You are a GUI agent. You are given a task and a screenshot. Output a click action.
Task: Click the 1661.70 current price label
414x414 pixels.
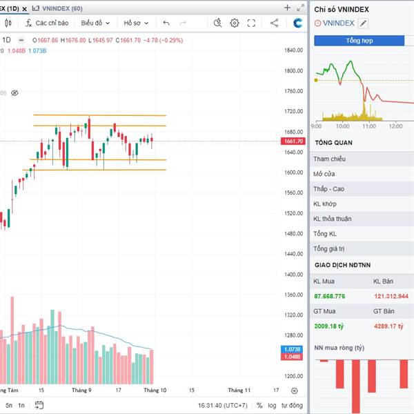(293, 141)
